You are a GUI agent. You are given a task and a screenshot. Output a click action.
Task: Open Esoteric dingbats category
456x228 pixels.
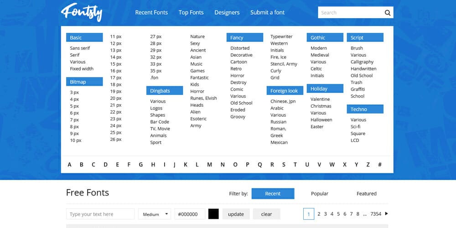coord(198,119)
